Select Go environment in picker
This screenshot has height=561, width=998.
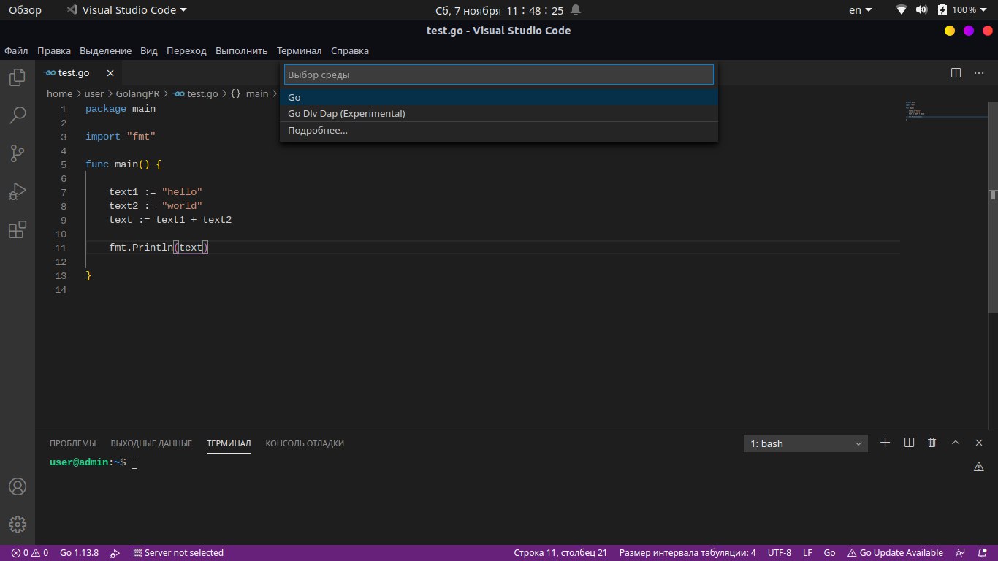click(x=499, y=97)
